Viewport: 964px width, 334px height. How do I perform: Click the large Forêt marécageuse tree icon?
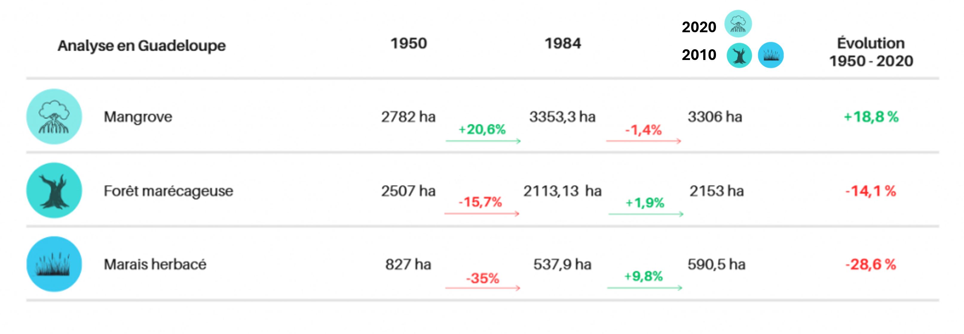54,190
